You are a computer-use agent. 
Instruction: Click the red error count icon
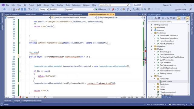pyautogui.click(x=20, y=97)
